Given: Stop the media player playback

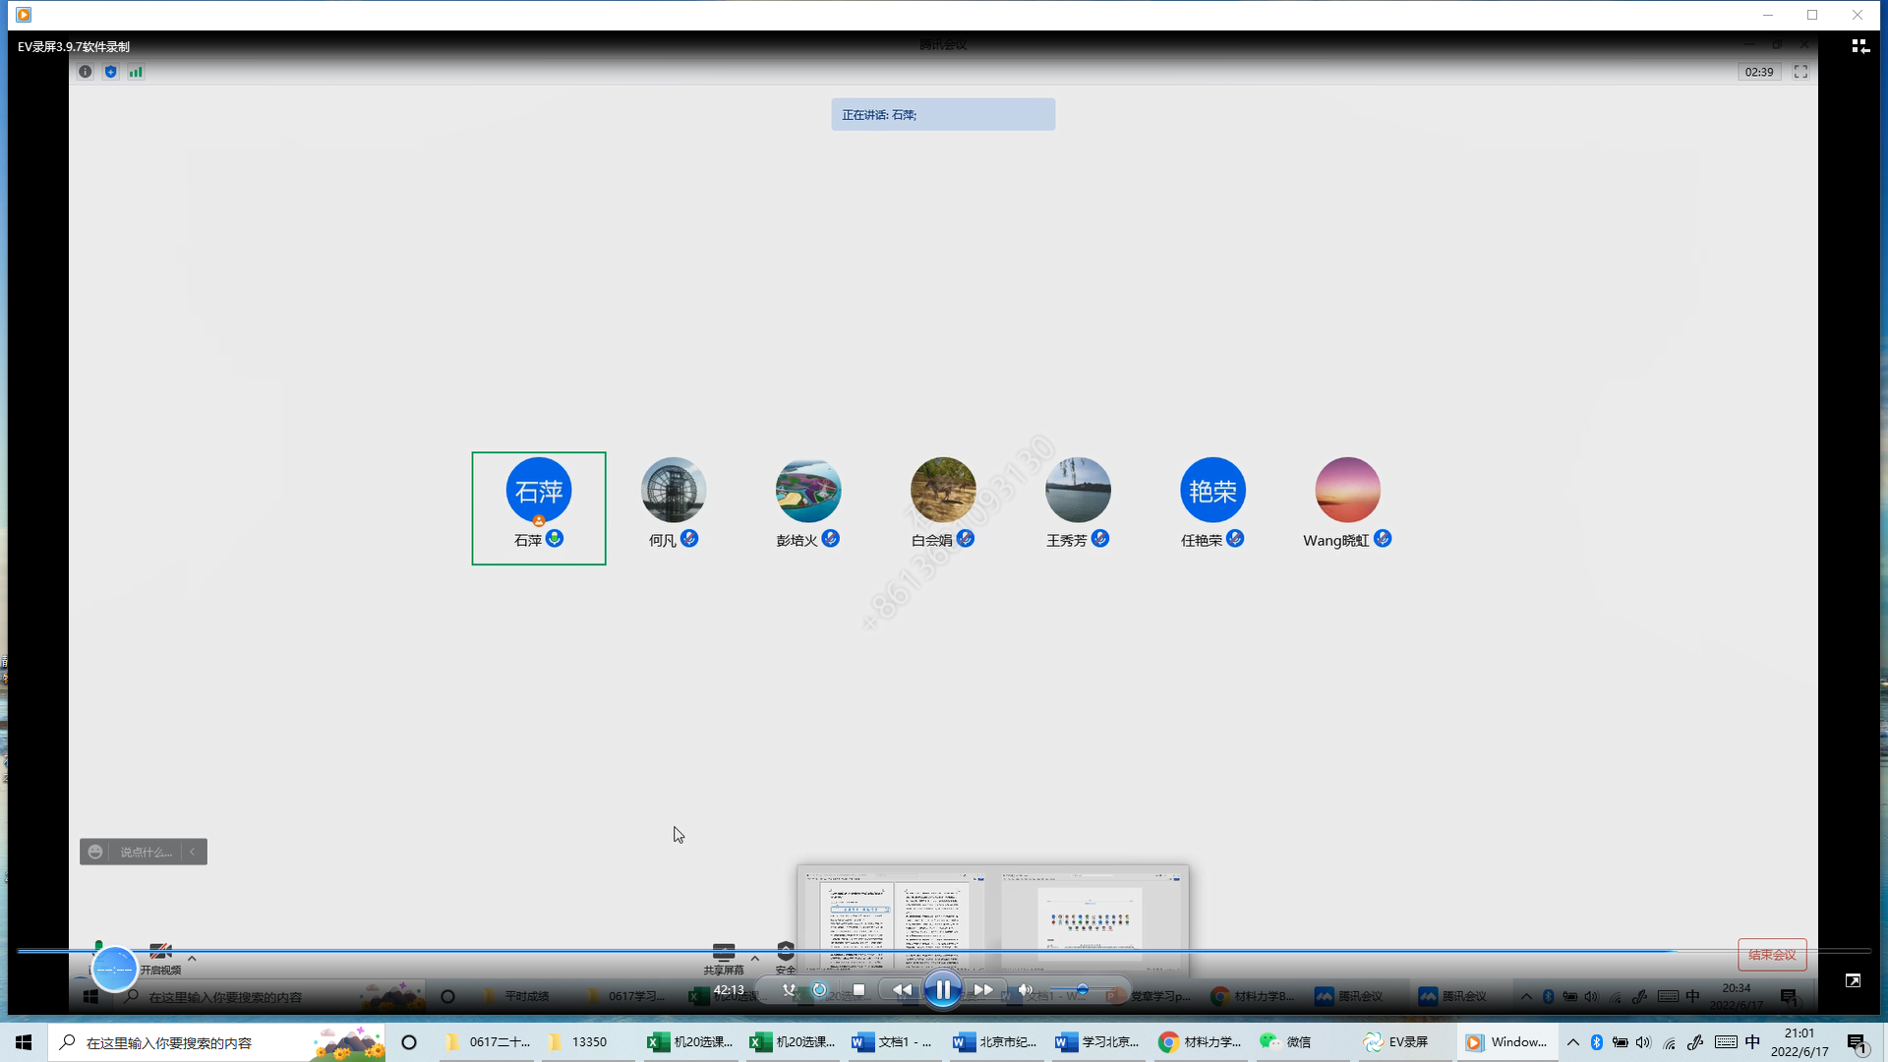Looking at the screenshot, I should click(858, 989).
